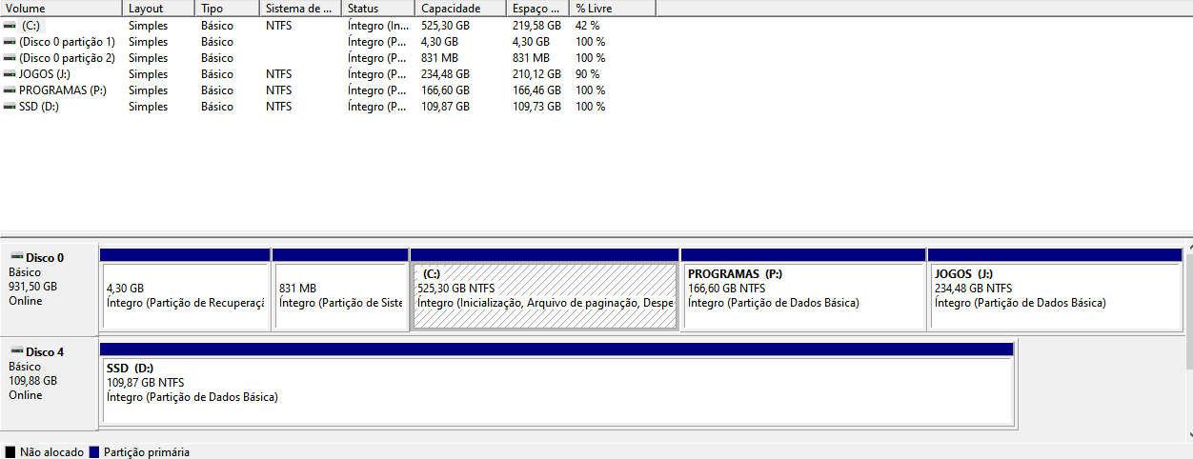This screenshot has height=459, width=1193.
Task: Click the 166,46 GB free space cell
Action: tap(536, 90)
